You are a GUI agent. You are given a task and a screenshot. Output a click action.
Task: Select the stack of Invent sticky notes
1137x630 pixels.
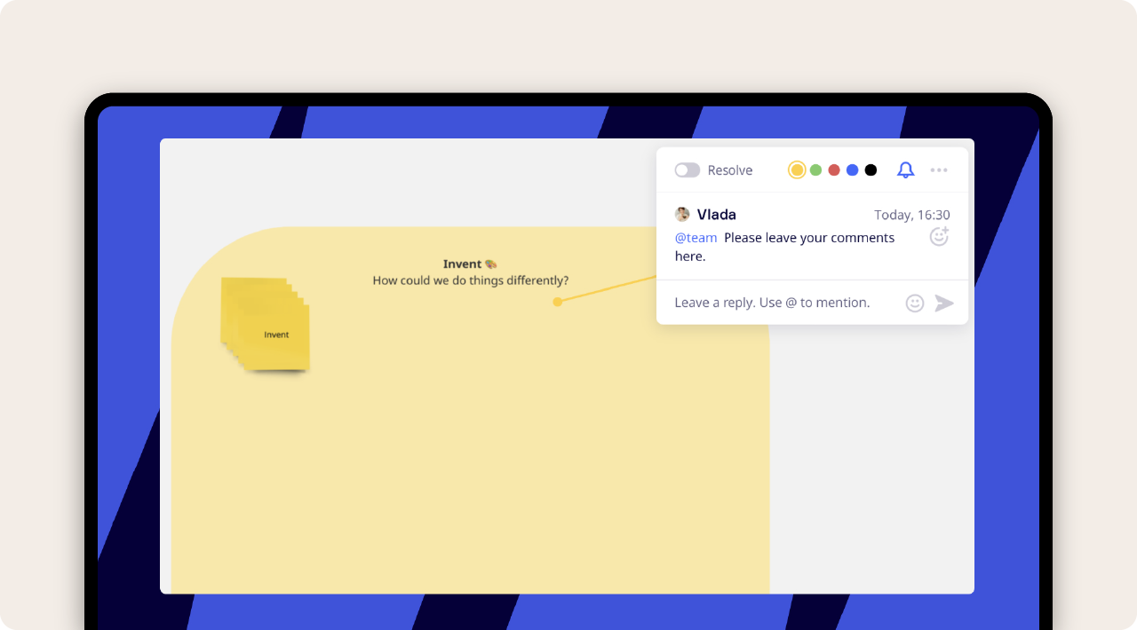coord(265,324)
